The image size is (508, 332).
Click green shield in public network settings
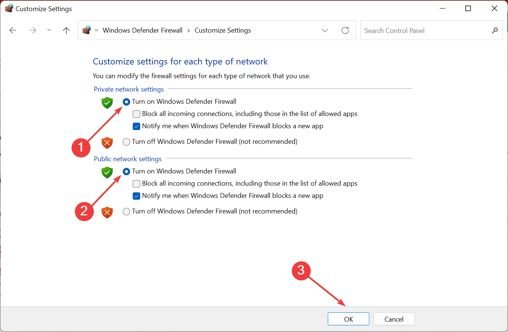pyautogui.click(x=107, y=172)
